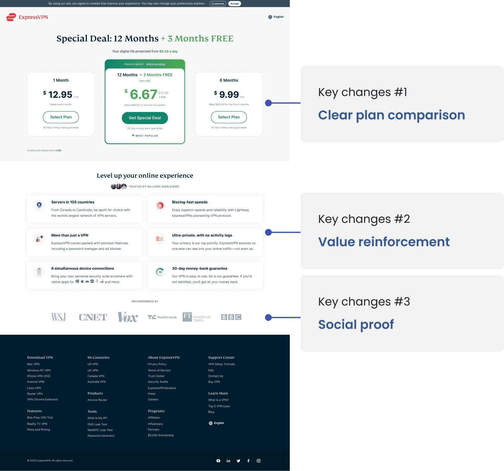
Task: Click the Get Special Deal button
Action: [145, 118]
